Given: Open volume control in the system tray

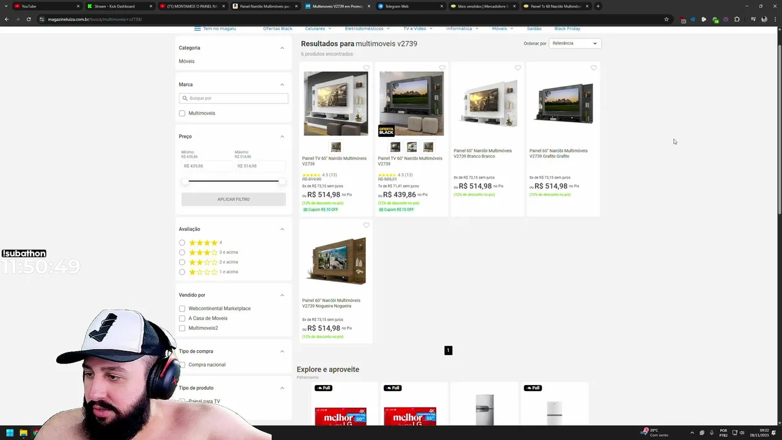Looking at the screenshot, I should 742,433.
